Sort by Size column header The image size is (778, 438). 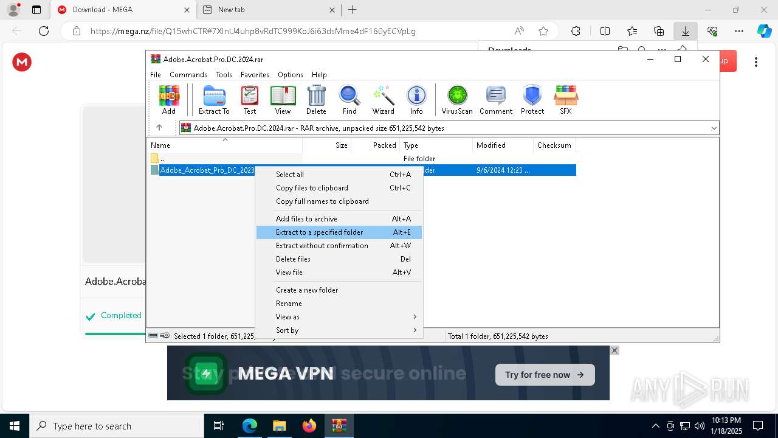[x=327, y=145]
